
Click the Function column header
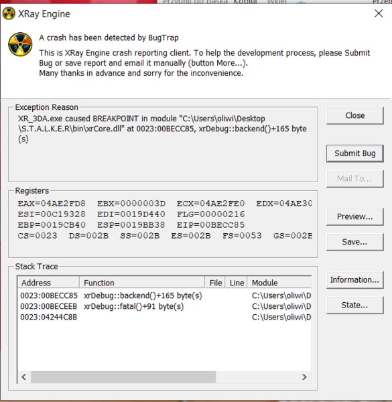pyautogui.click(x=142, y=283)
